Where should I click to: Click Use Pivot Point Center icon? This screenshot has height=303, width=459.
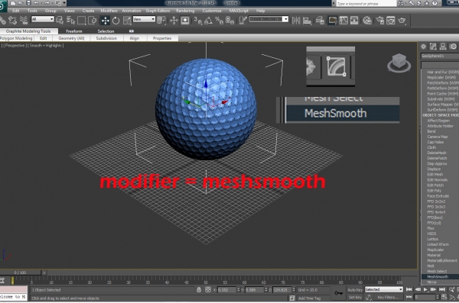(x=161, y=21)
